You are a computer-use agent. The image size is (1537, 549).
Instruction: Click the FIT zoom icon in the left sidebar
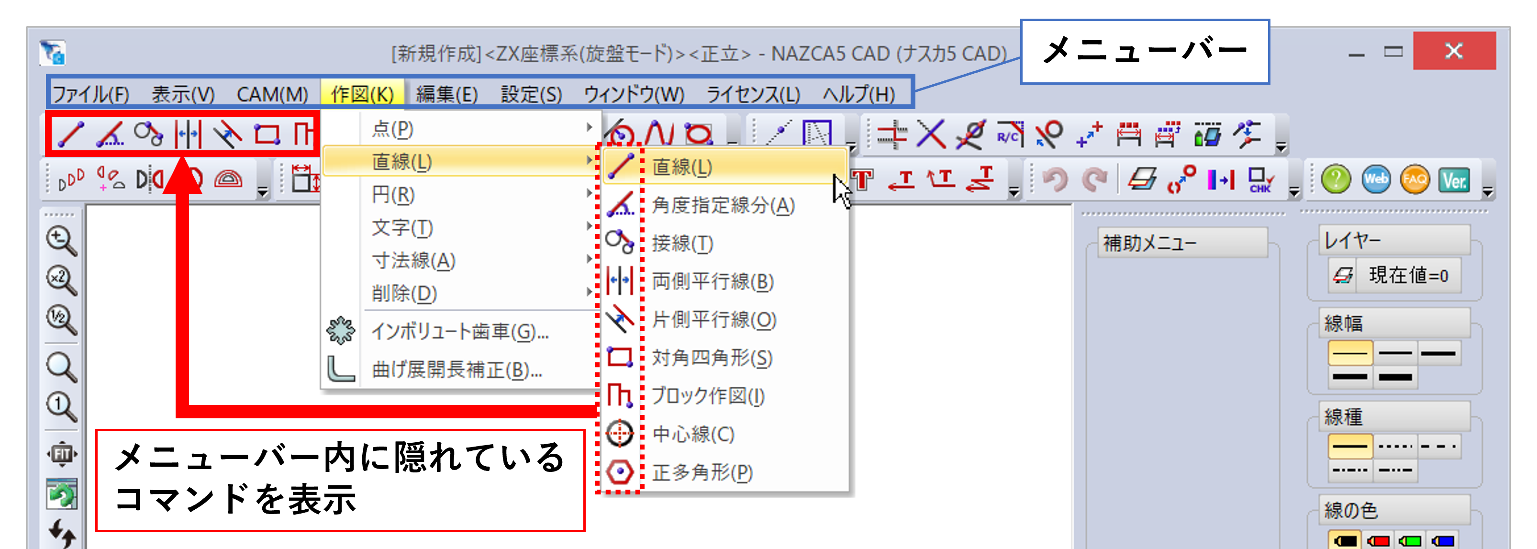pos(61,455)
